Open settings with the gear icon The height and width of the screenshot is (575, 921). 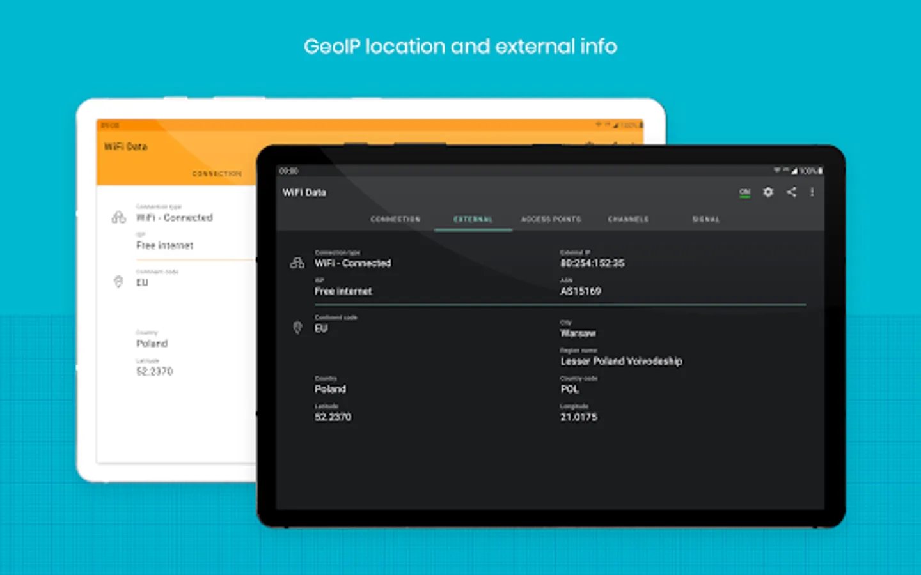pyautogui.click(x=768, y=192)
